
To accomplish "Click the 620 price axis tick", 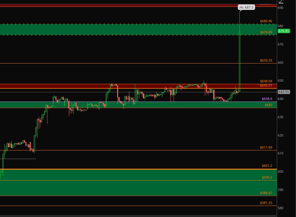I will coord(280,135).
